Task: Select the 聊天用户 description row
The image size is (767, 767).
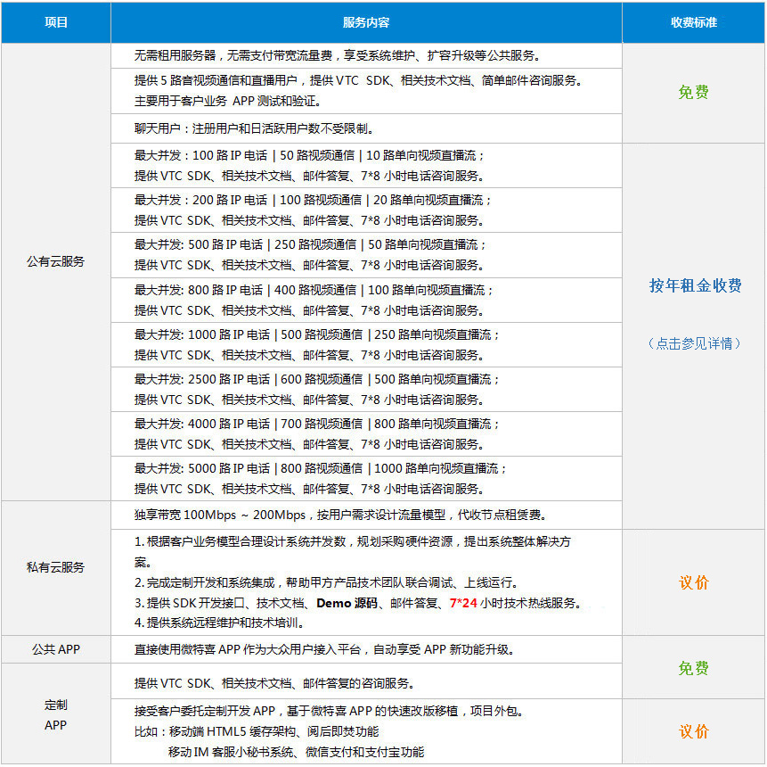Action: [254, 128]
